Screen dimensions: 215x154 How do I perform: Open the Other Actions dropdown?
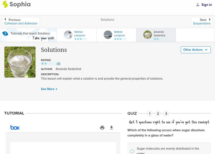coord(195,50)
